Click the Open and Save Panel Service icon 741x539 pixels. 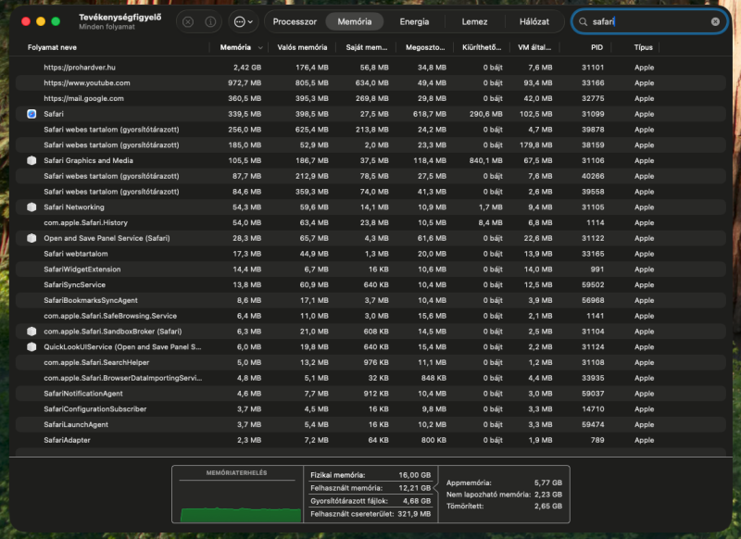[31, 238]
